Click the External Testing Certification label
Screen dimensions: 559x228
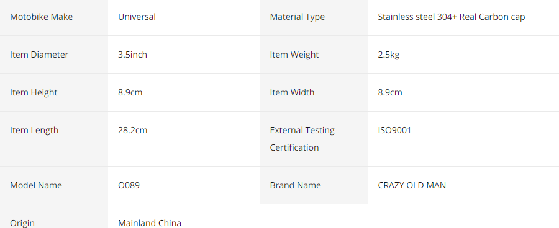click(x=302, y=139)
